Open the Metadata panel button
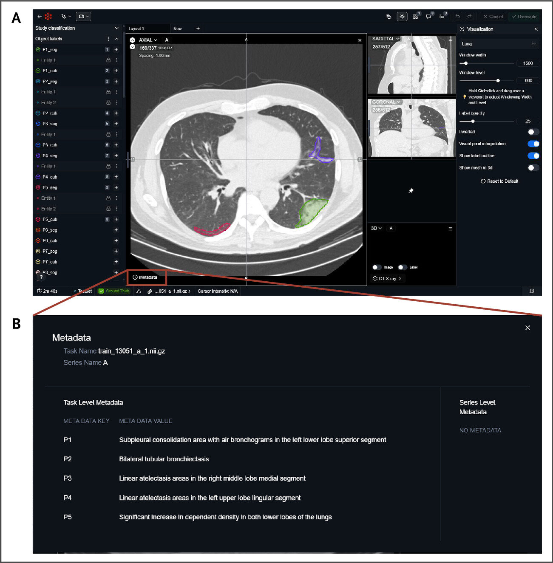The width and height of the screenshot is (553, 563). [x=145, y=277]
